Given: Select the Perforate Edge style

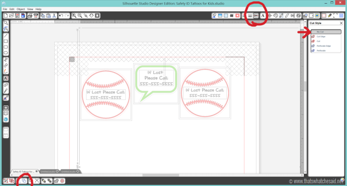Looking at the screenshot, I should (x=326, y=46).
